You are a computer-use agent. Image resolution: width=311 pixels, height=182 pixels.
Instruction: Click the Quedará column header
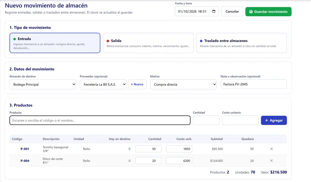coord(247,139)
